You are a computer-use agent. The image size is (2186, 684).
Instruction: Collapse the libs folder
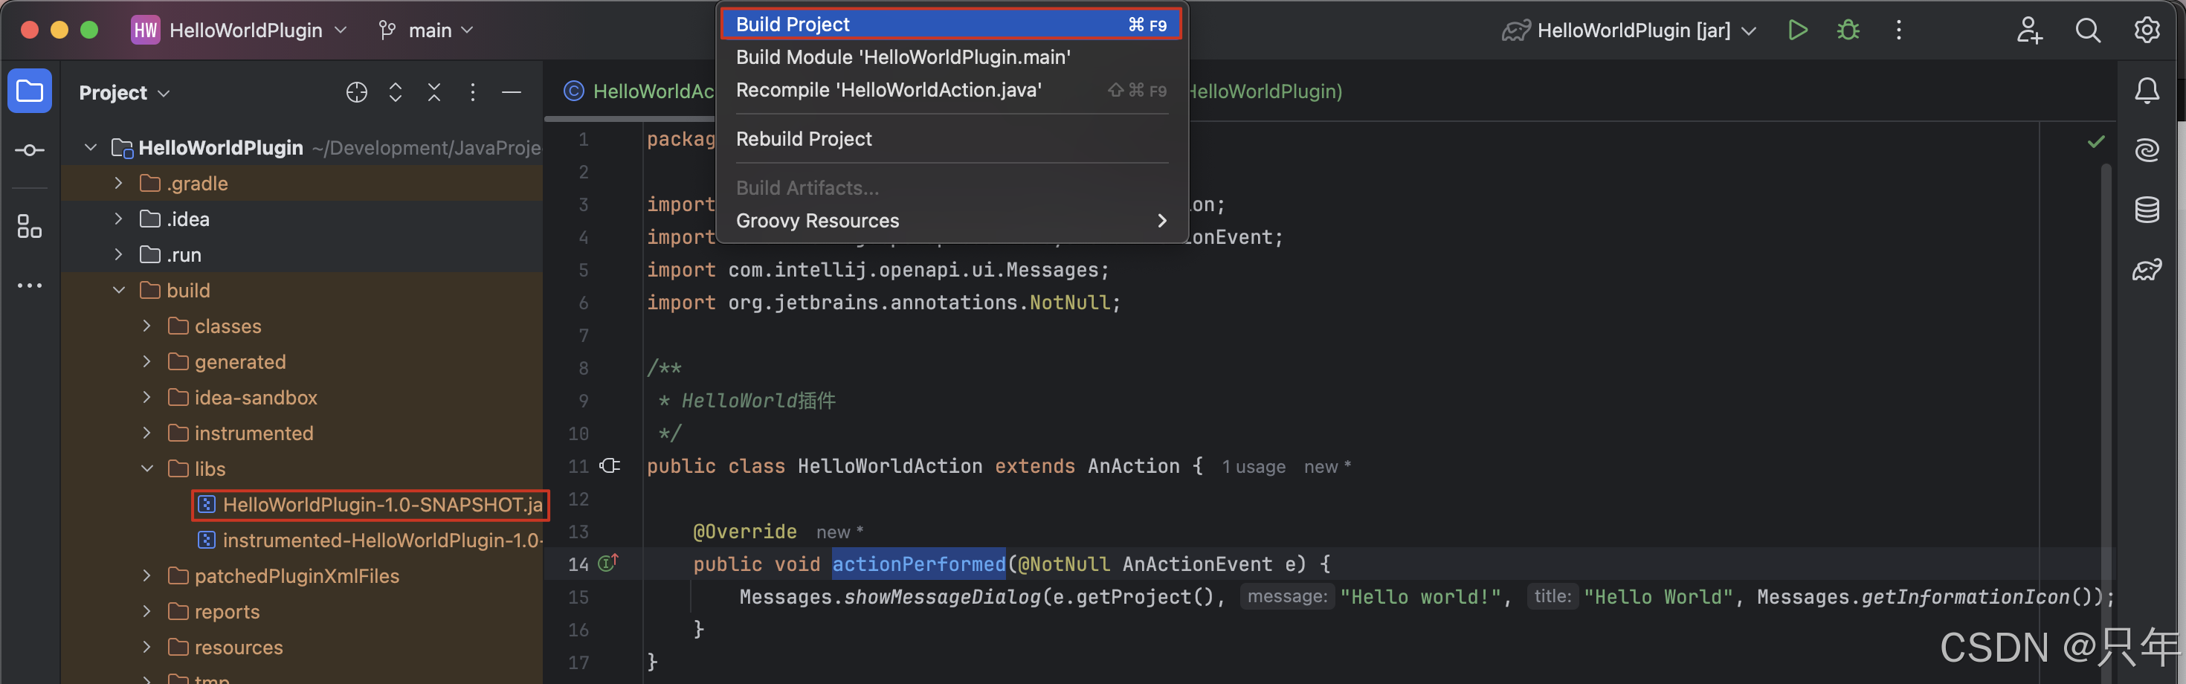coord(146,468)
